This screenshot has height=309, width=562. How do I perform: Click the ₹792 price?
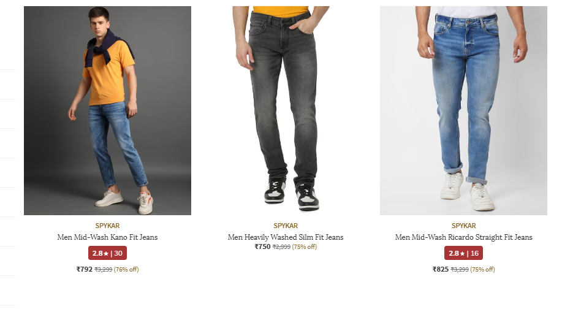point(84,269)
